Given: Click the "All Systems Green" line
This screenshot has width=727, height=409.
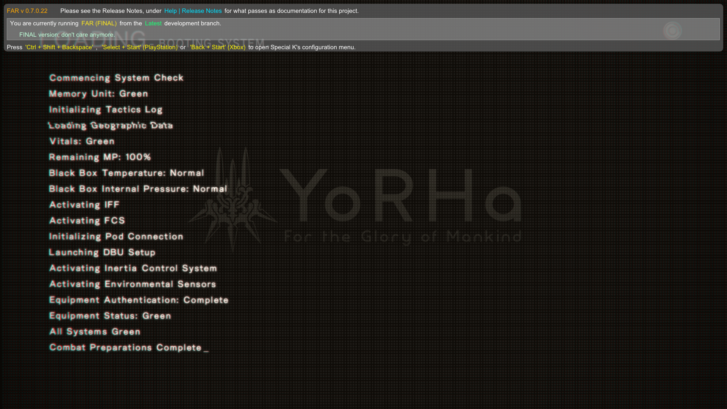Looking at the screenshot, I should 95,332.
